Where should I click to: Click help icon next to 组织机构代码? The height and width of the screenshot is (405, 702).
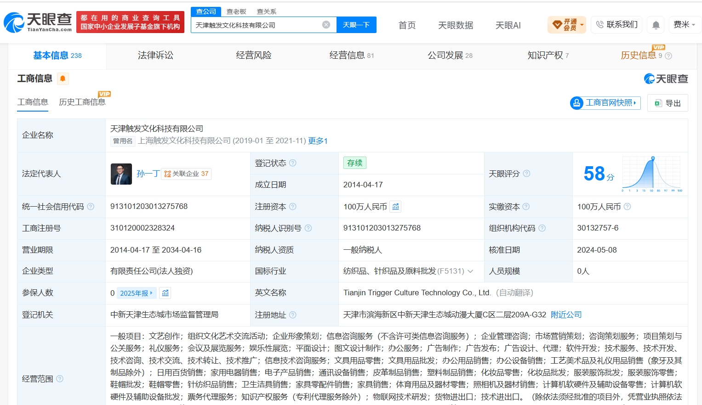[542, 228]
